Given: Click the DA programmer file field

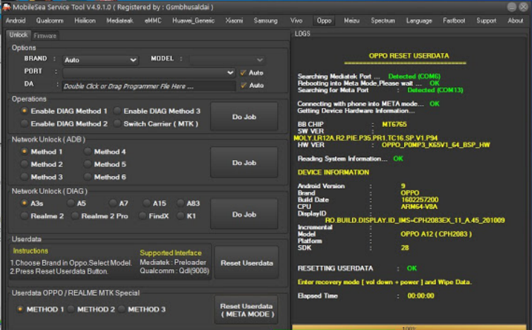Looking at the screenshot, I should click(x=149, y=86).
